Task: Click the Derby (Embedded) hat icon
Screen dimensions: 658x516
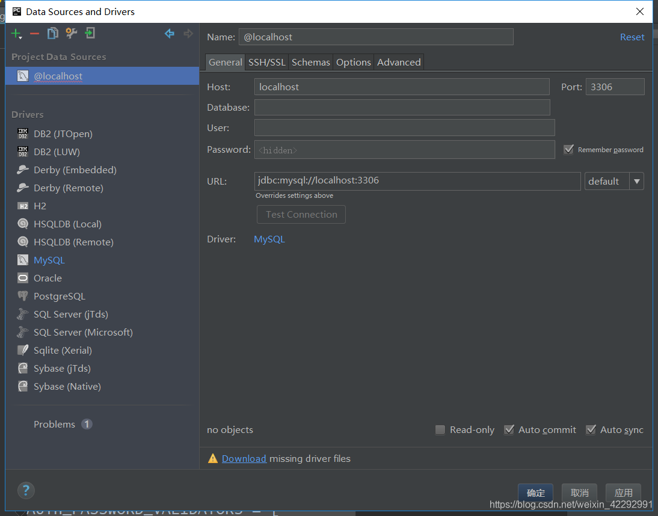Action: [23, 170]
